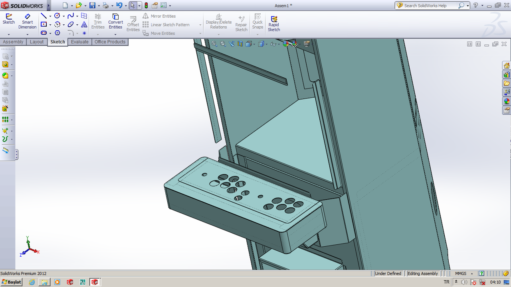The width and height of the screenshot is (511, 287).
Task: Create New document
Action: tap(65, 5)
